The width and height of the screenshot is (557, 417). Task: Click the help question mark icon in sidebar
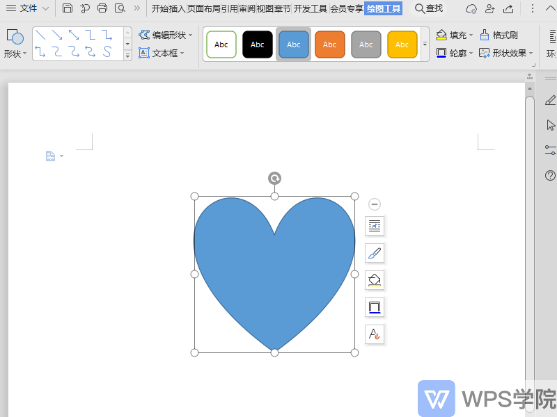coord(550,176)
